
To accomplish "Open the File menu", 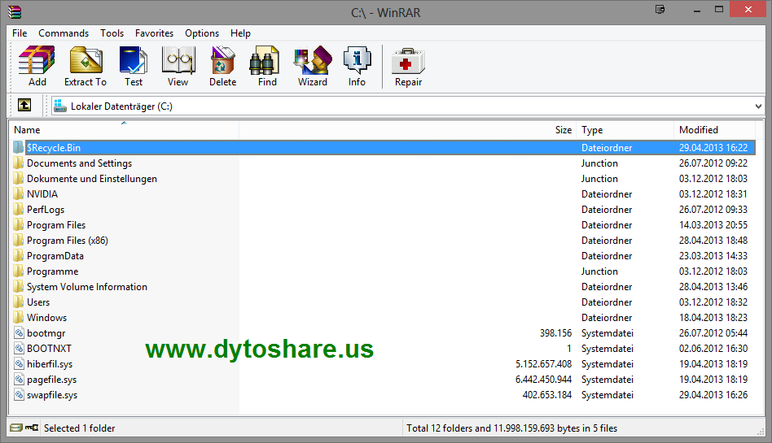I will 20,33.
